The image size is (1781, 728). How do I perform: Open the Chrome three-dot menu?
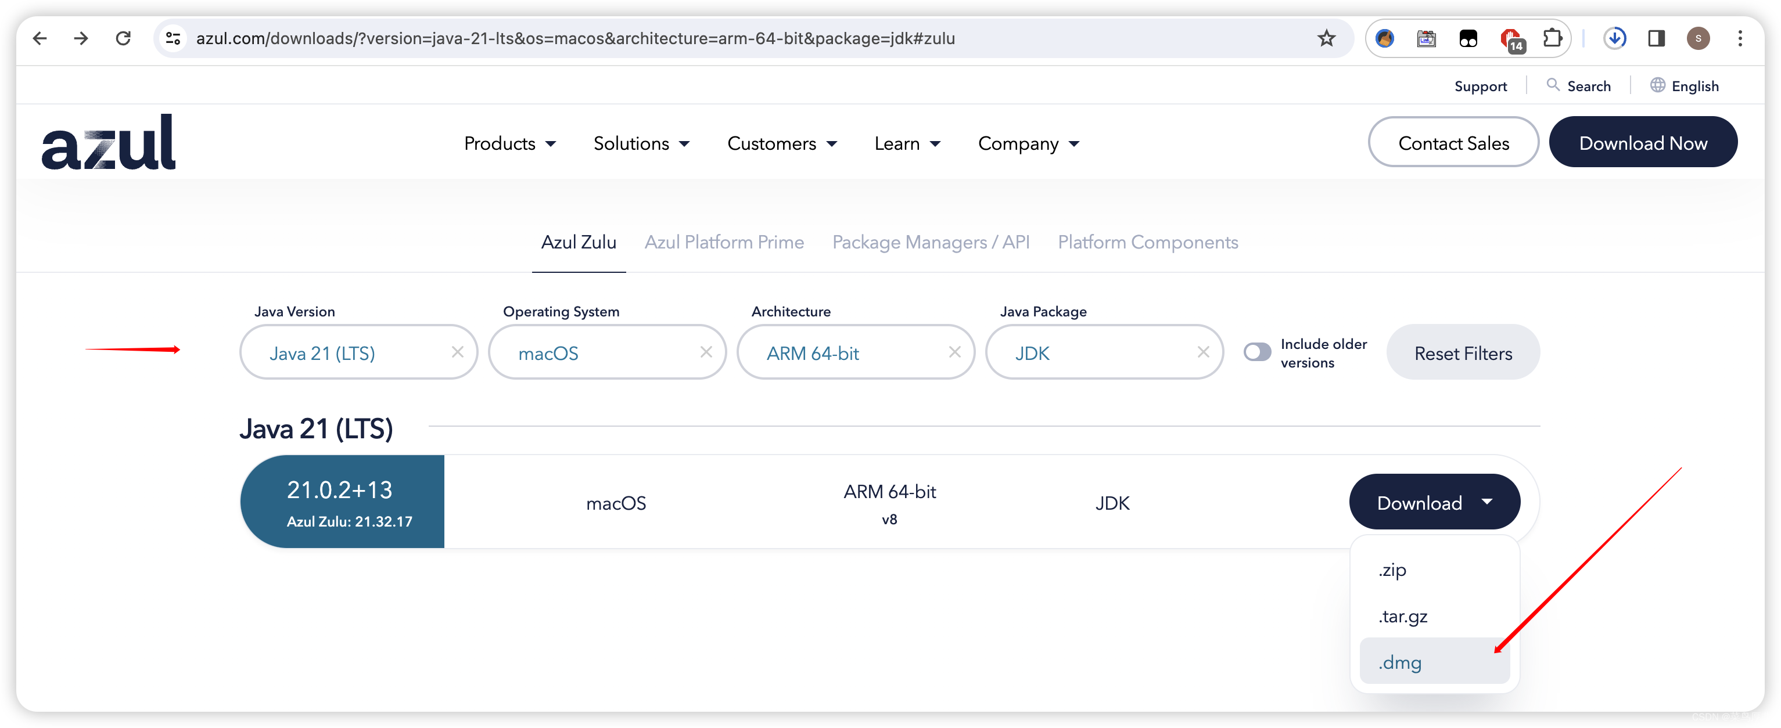coord(1740,38)
